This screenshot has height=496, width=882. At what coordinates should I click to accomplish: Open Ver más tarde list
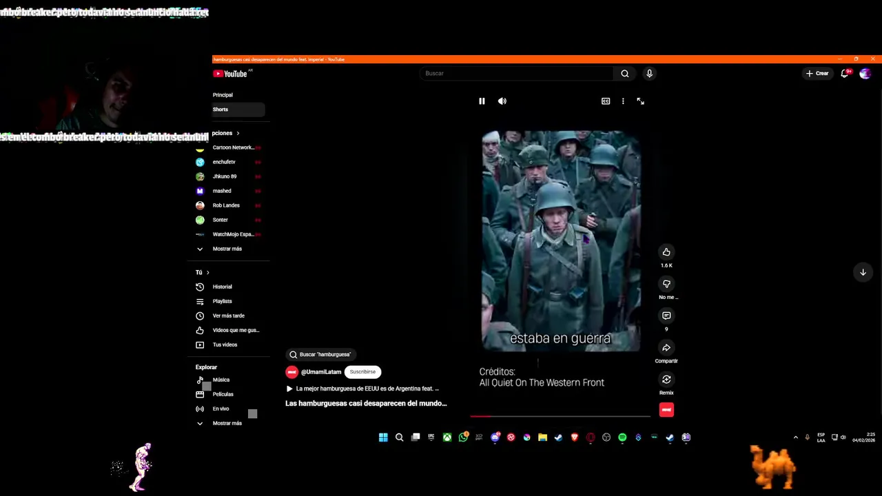coord(228,316)
